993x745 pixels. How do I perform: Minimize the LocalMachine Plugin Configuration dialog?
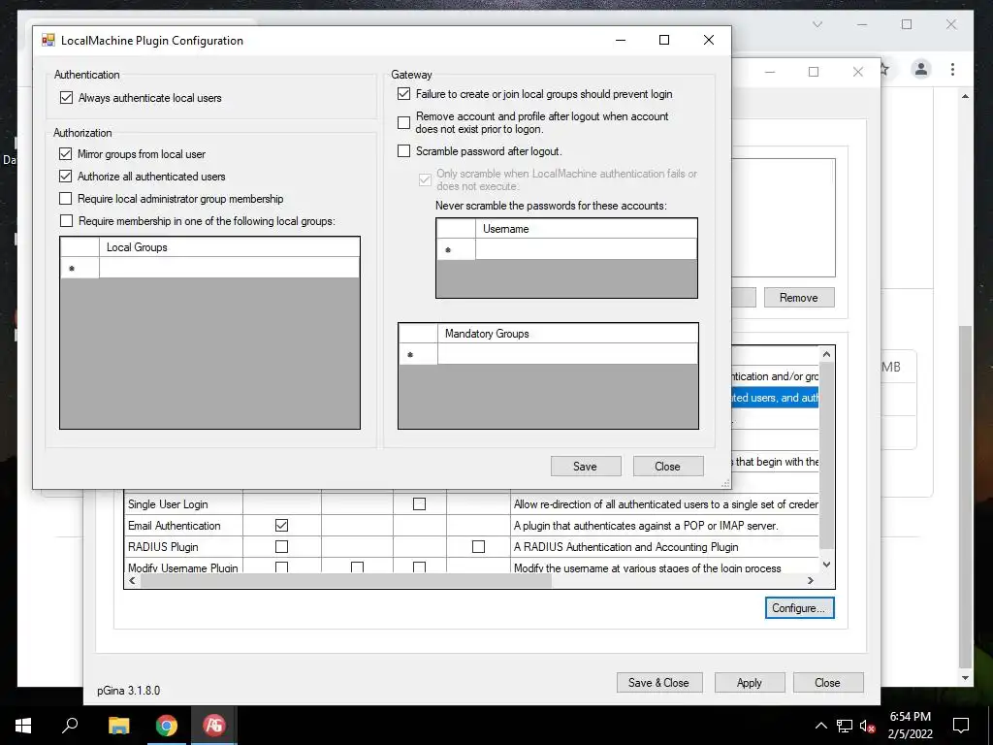[621, 40]
